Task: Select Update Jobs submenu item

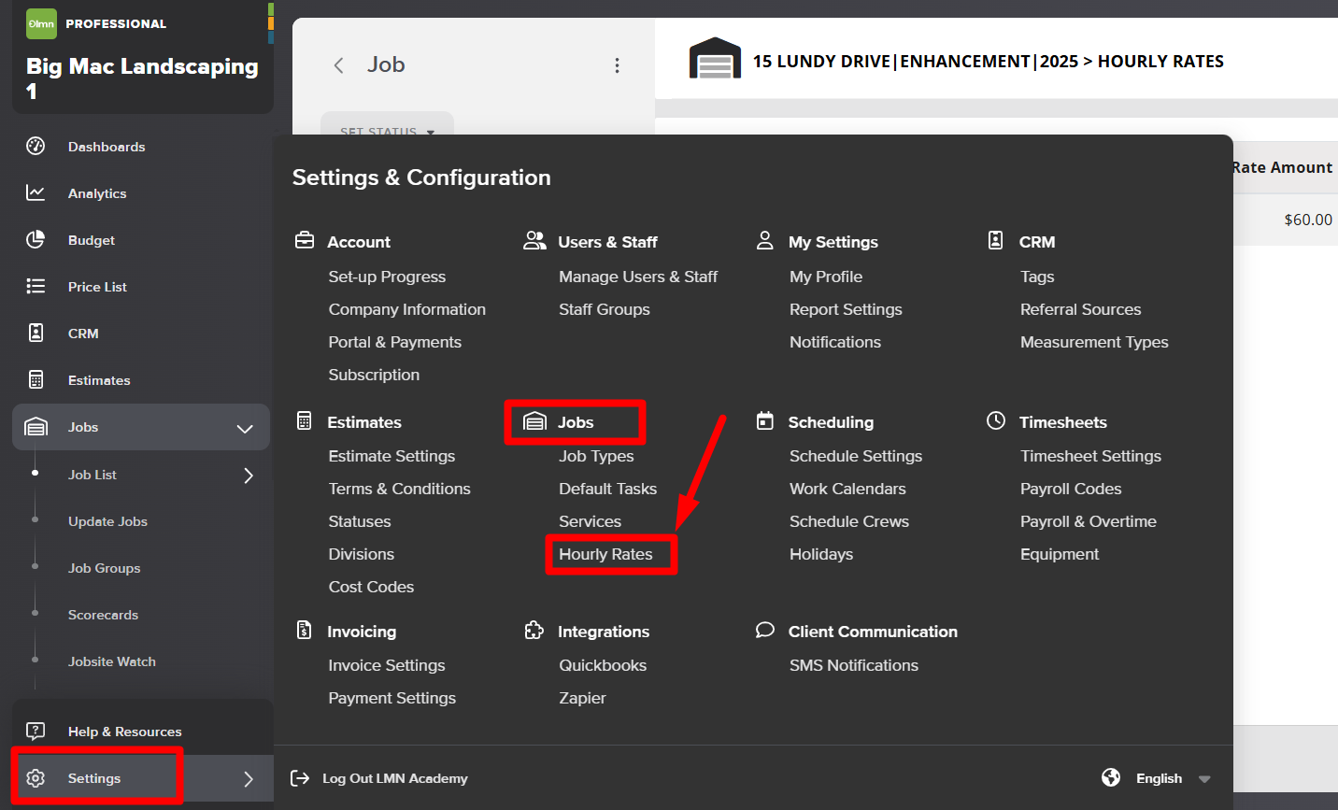Action: (x=107, y=521)
